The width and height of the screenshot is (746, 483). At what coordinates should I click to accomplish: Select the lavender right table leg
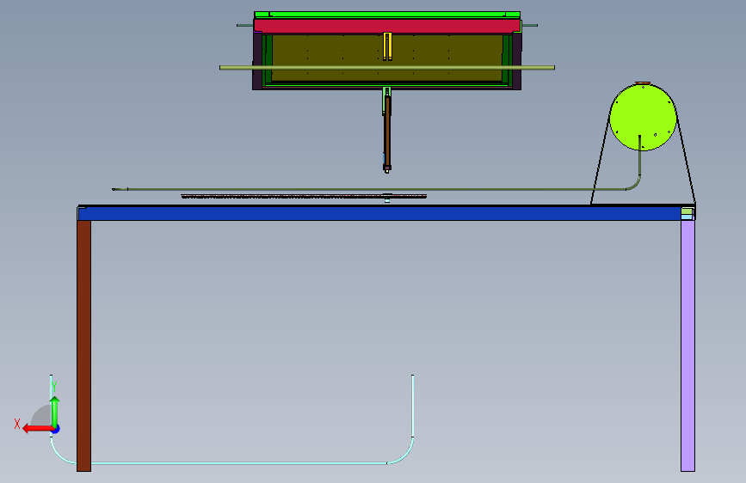[687, 345]
